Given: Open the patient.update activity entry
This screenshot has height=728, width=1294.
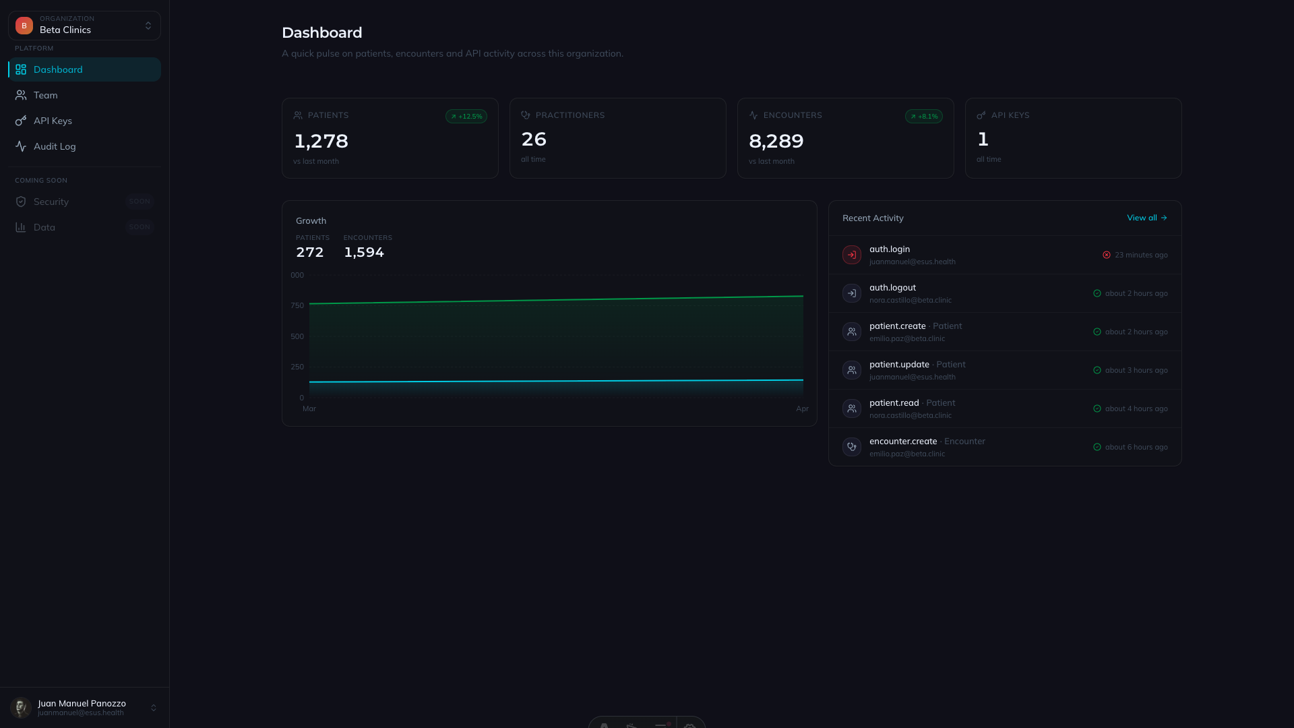Looking at the screenshot, I should click(1005, 370).
